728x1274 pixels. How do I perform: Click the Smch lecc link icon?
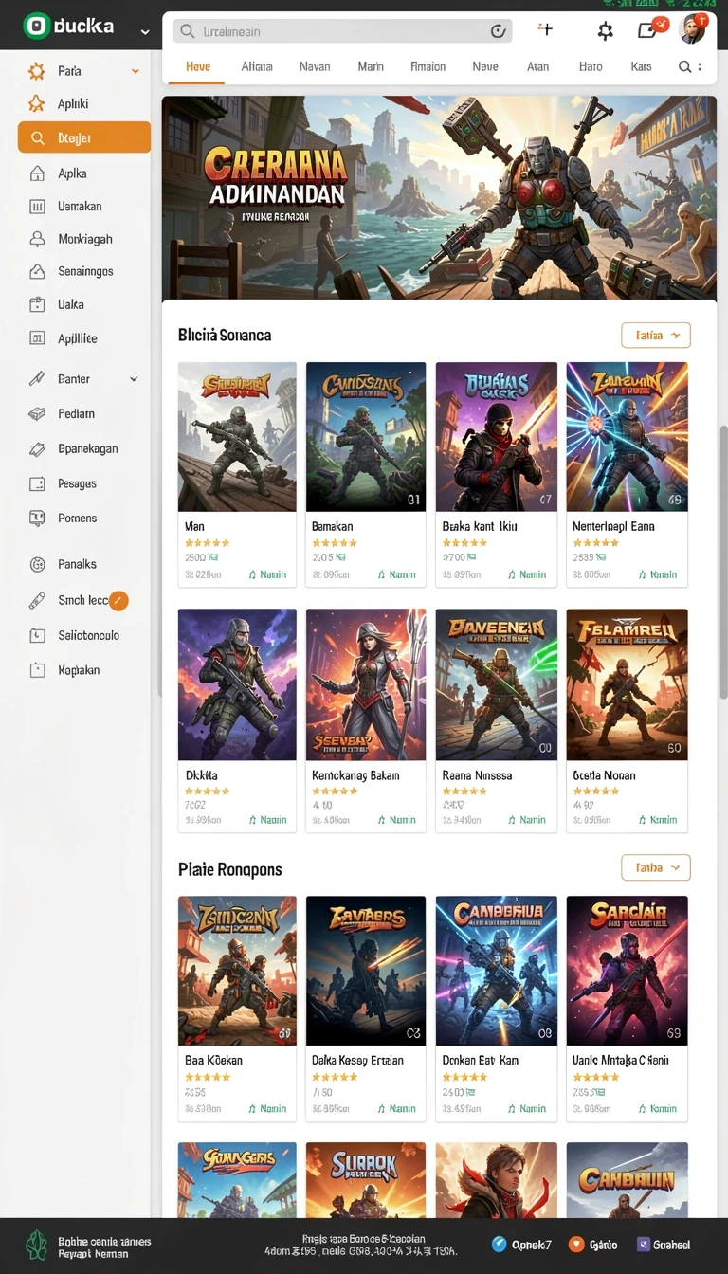click(38, 600)
